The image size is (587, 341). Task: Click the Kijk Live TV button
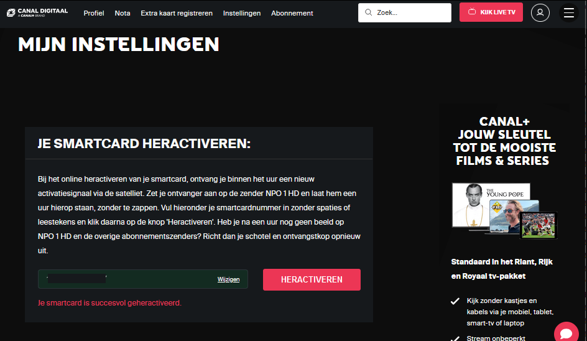(x=491, y=12)
